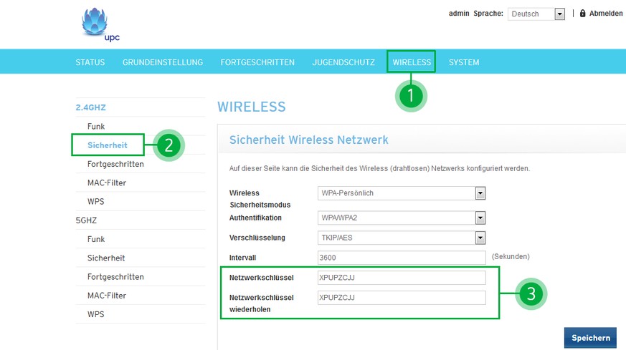This screenshot has width=626, height=350.
Task: Click the Abmelden logout link
Action: 606,14
